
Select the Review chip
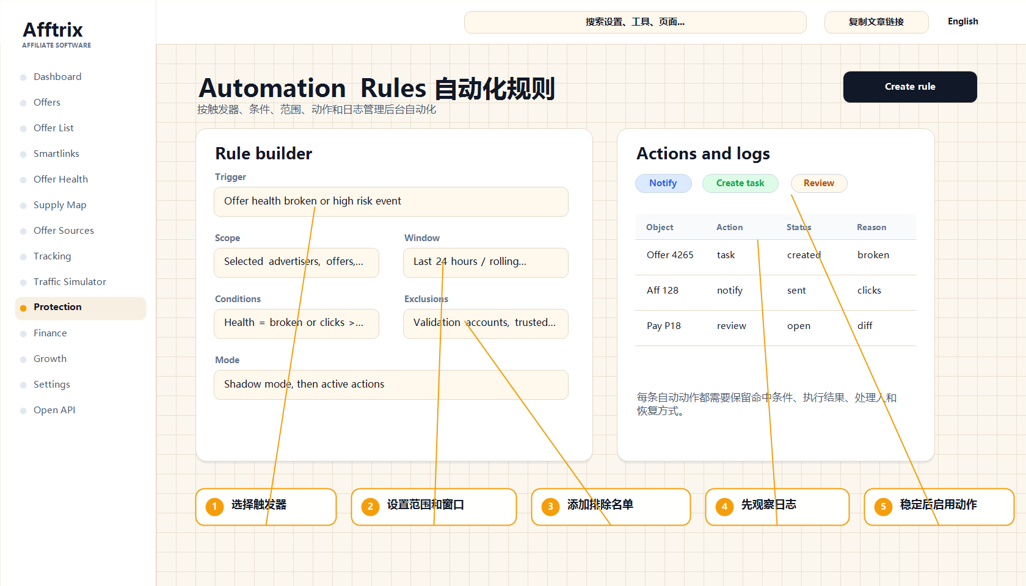819,183
